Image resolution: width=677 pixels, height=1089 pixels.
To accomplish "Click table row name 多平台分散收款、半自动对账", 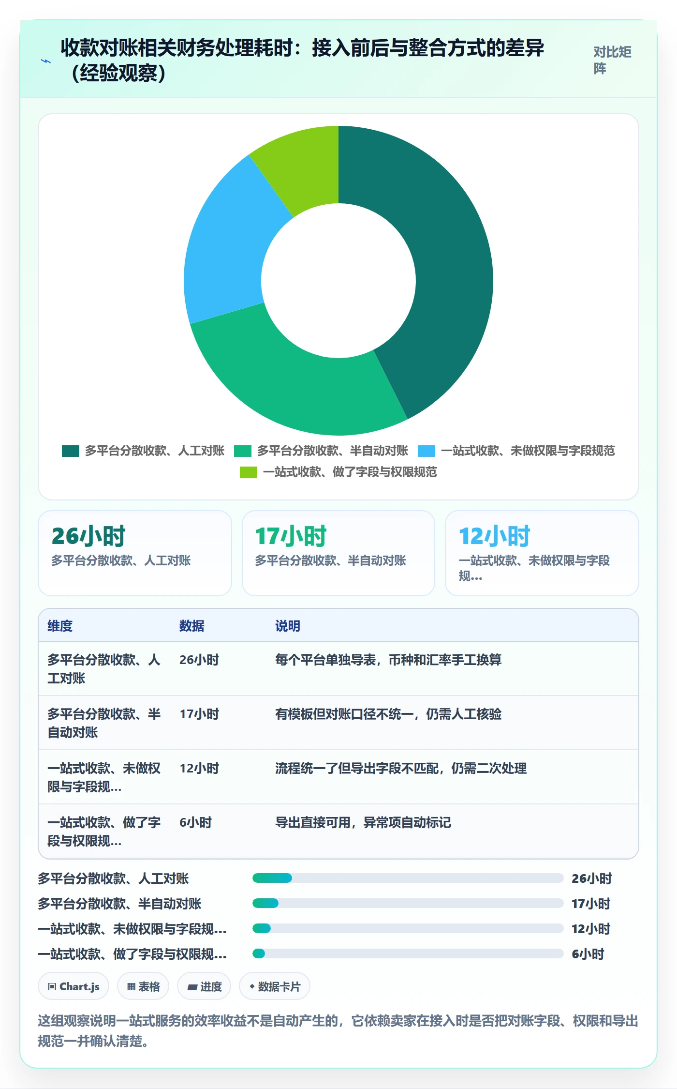I will click(104, 723).
